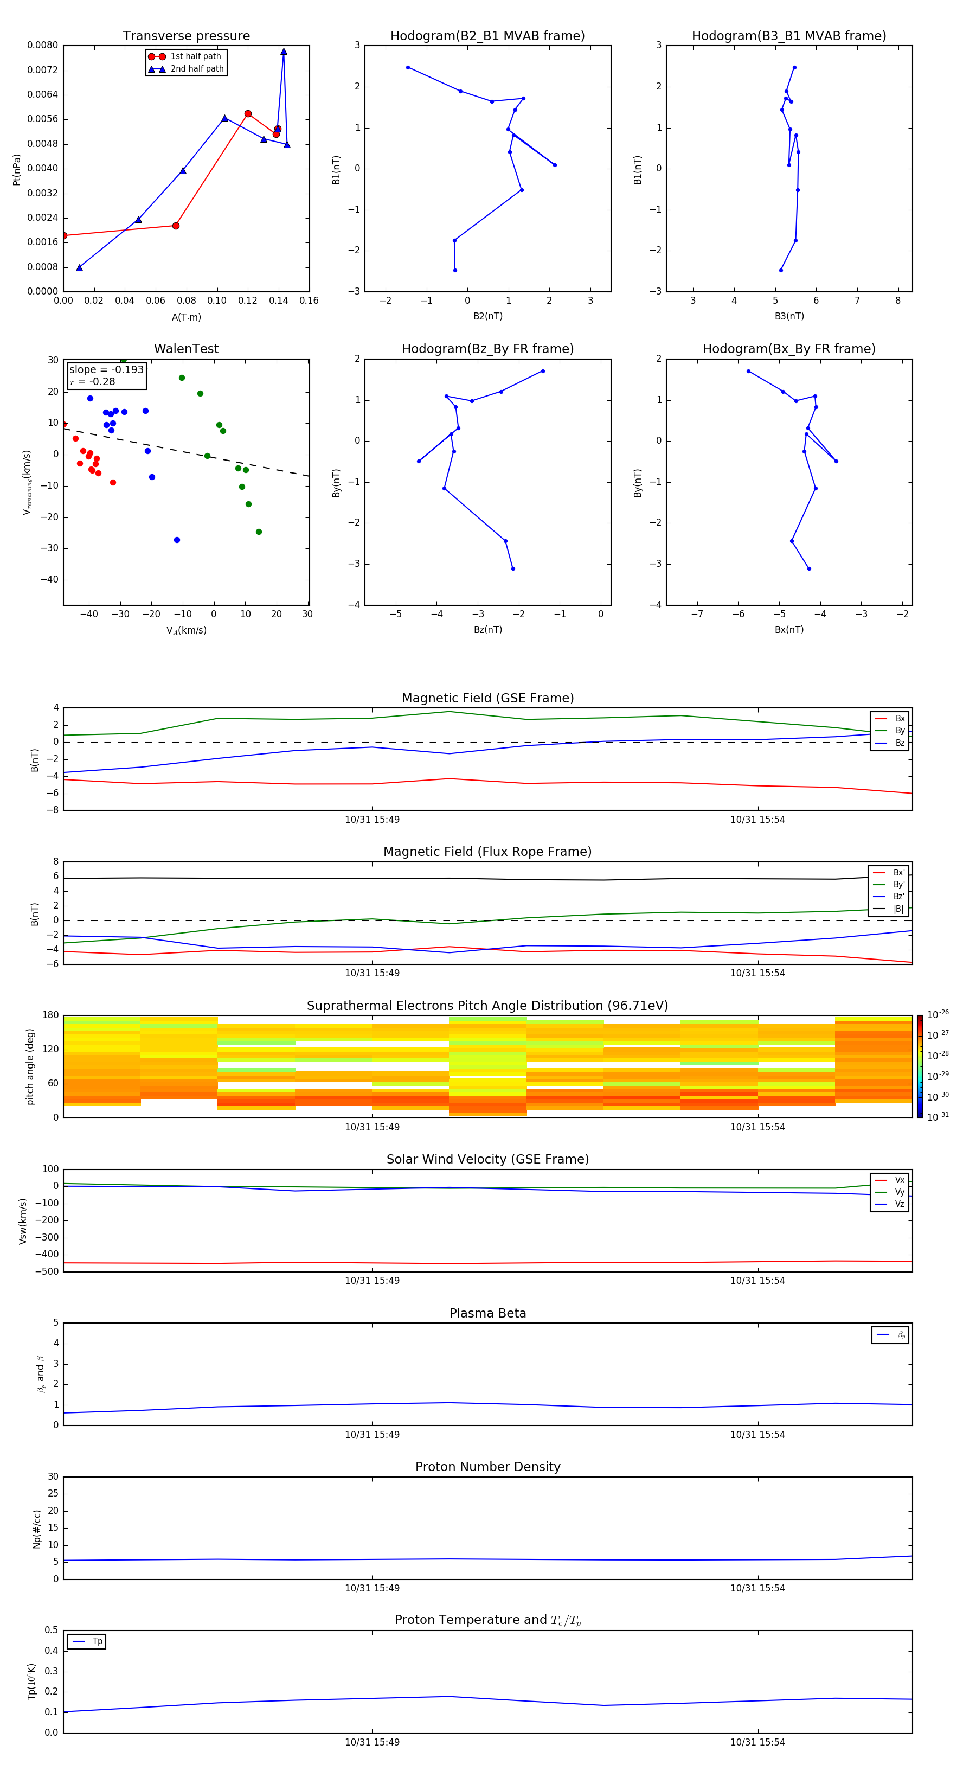The height and width of the screenshot is (1790, 976).
Task: Click the dashed regression line in WalenTest
Action: point(186,452)
